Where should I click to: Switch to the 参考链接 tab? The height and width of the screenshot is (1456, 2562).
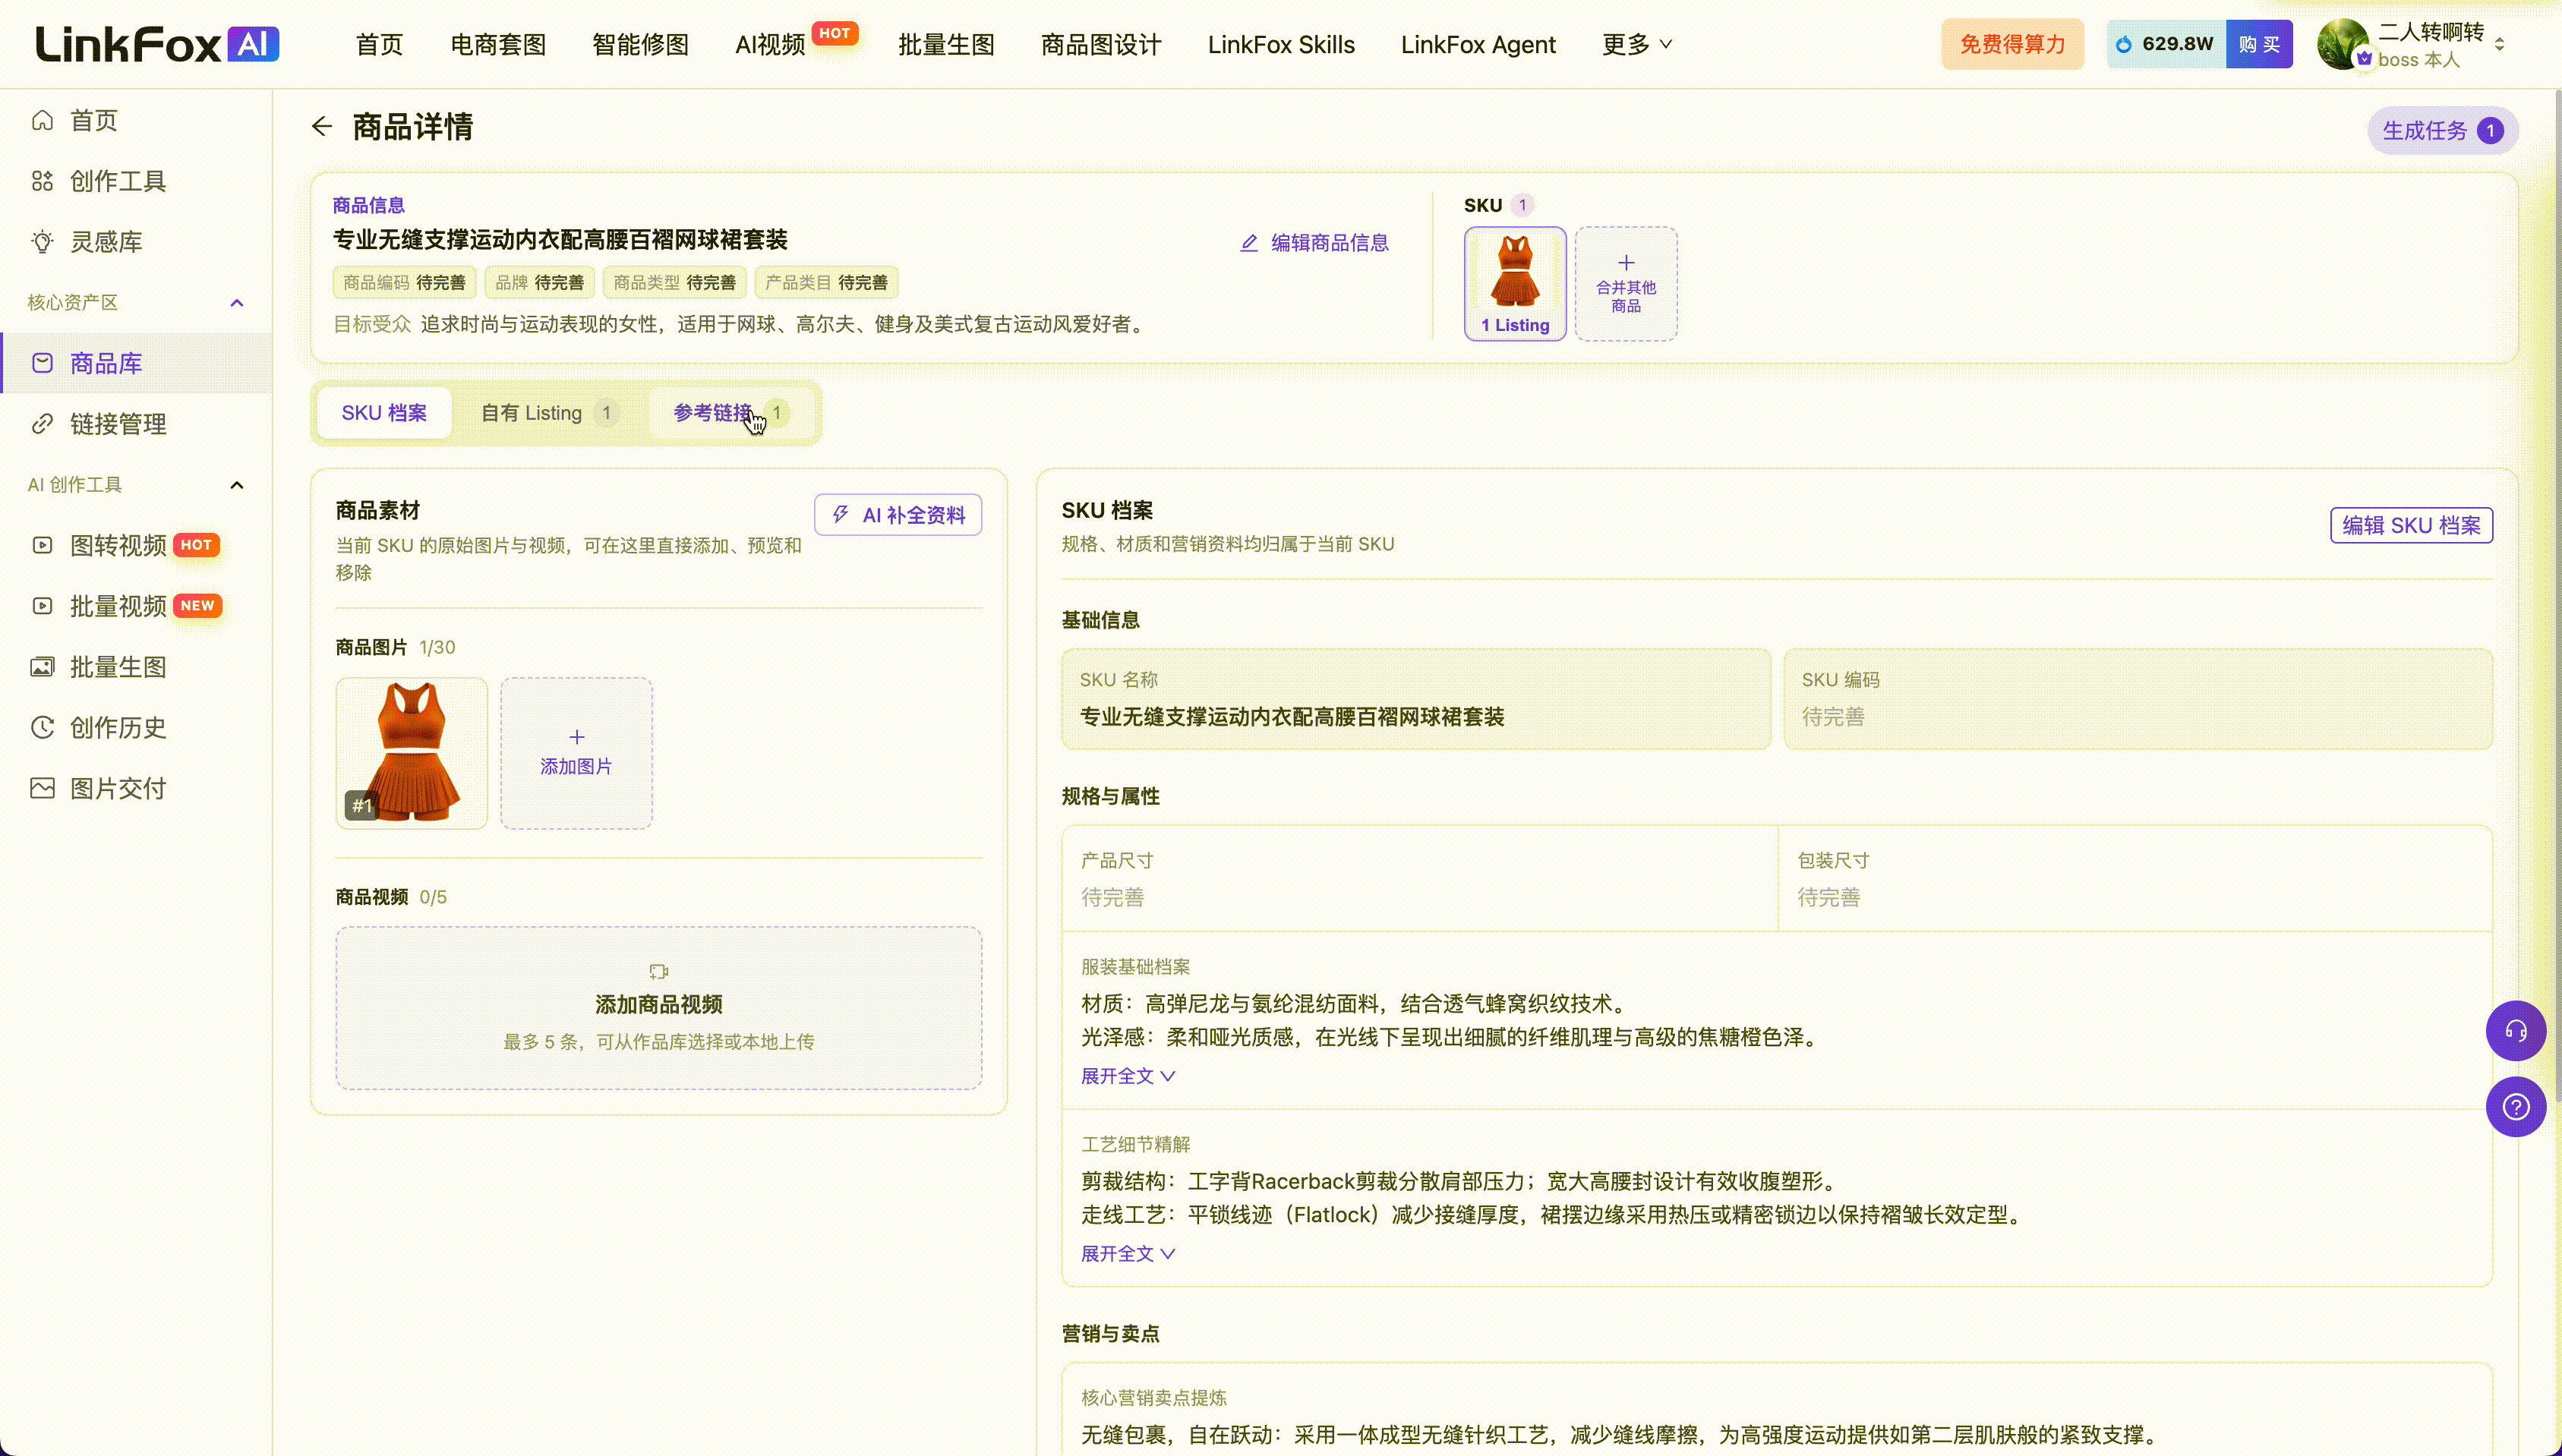pyautogui.click(x=731, y=413)
